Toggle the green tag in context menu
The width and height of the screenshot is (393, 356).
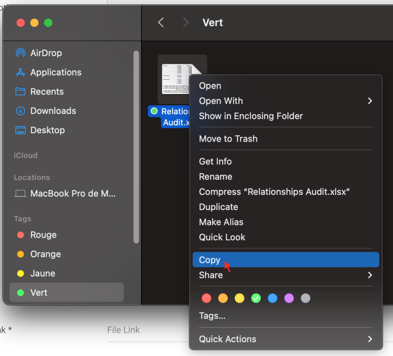click(x=256, y=299)
